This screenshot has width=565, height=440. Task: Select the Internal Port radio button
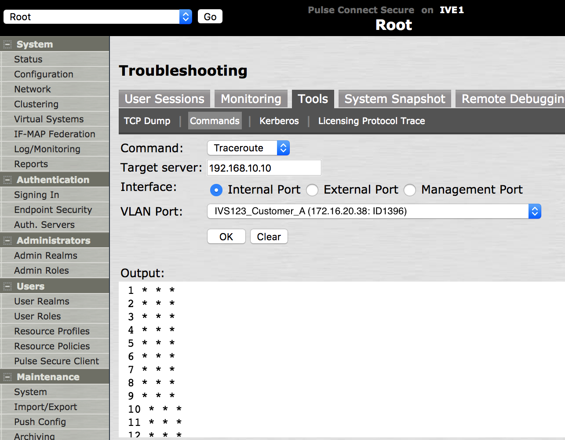pos(216,190)
